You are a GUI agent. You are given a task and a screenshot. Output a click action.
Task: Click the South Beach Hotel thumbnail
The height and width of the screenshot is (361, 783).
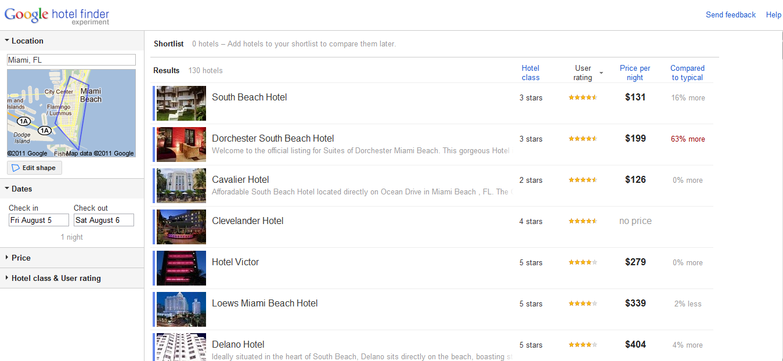pyautogui.click(x=181, y=103)
